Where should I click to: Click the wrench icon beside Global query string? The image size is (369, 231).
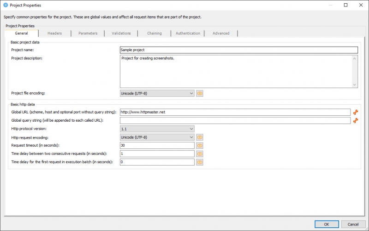click(x=356, y=120)
